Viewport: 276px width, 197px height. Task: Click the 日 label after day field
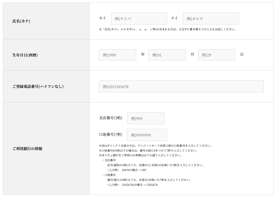click(242, 54)
